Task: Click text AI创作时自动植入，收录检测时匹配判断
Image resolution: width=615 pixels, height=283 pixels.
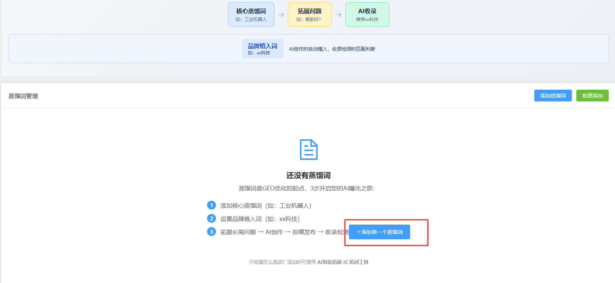Action: [332, 49]
